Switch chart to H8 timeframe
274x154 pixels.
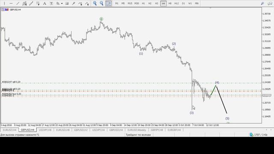pyautogui.click(x=170, y=3)
